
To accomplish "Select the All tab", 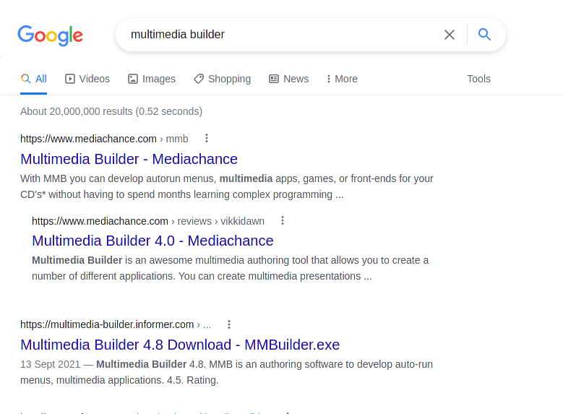I will tap(34, 79).
